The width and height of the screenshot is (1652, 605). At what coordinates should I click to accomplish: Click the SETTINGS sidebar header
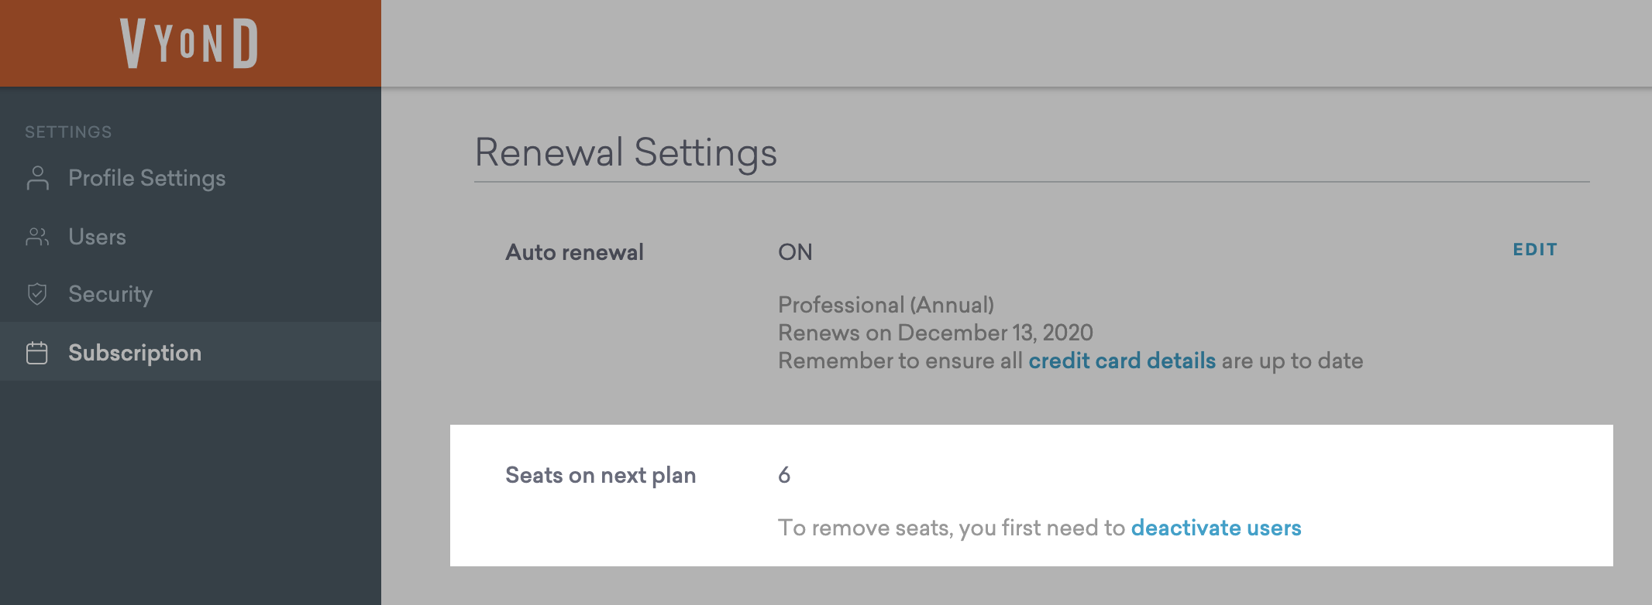[68, 132]
